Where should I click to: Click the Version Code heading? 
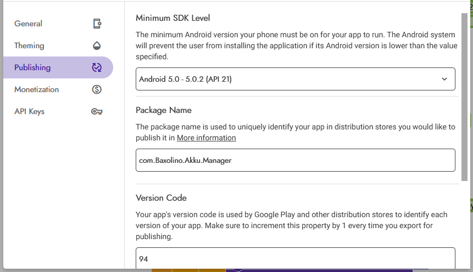161,197
